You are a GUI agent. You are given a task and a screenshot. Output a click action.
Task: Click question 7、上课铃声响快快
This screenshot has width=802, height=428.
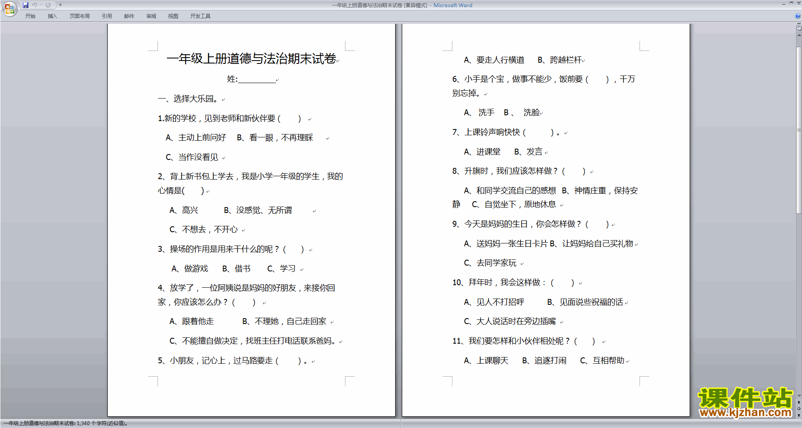[x=486, y=132]
